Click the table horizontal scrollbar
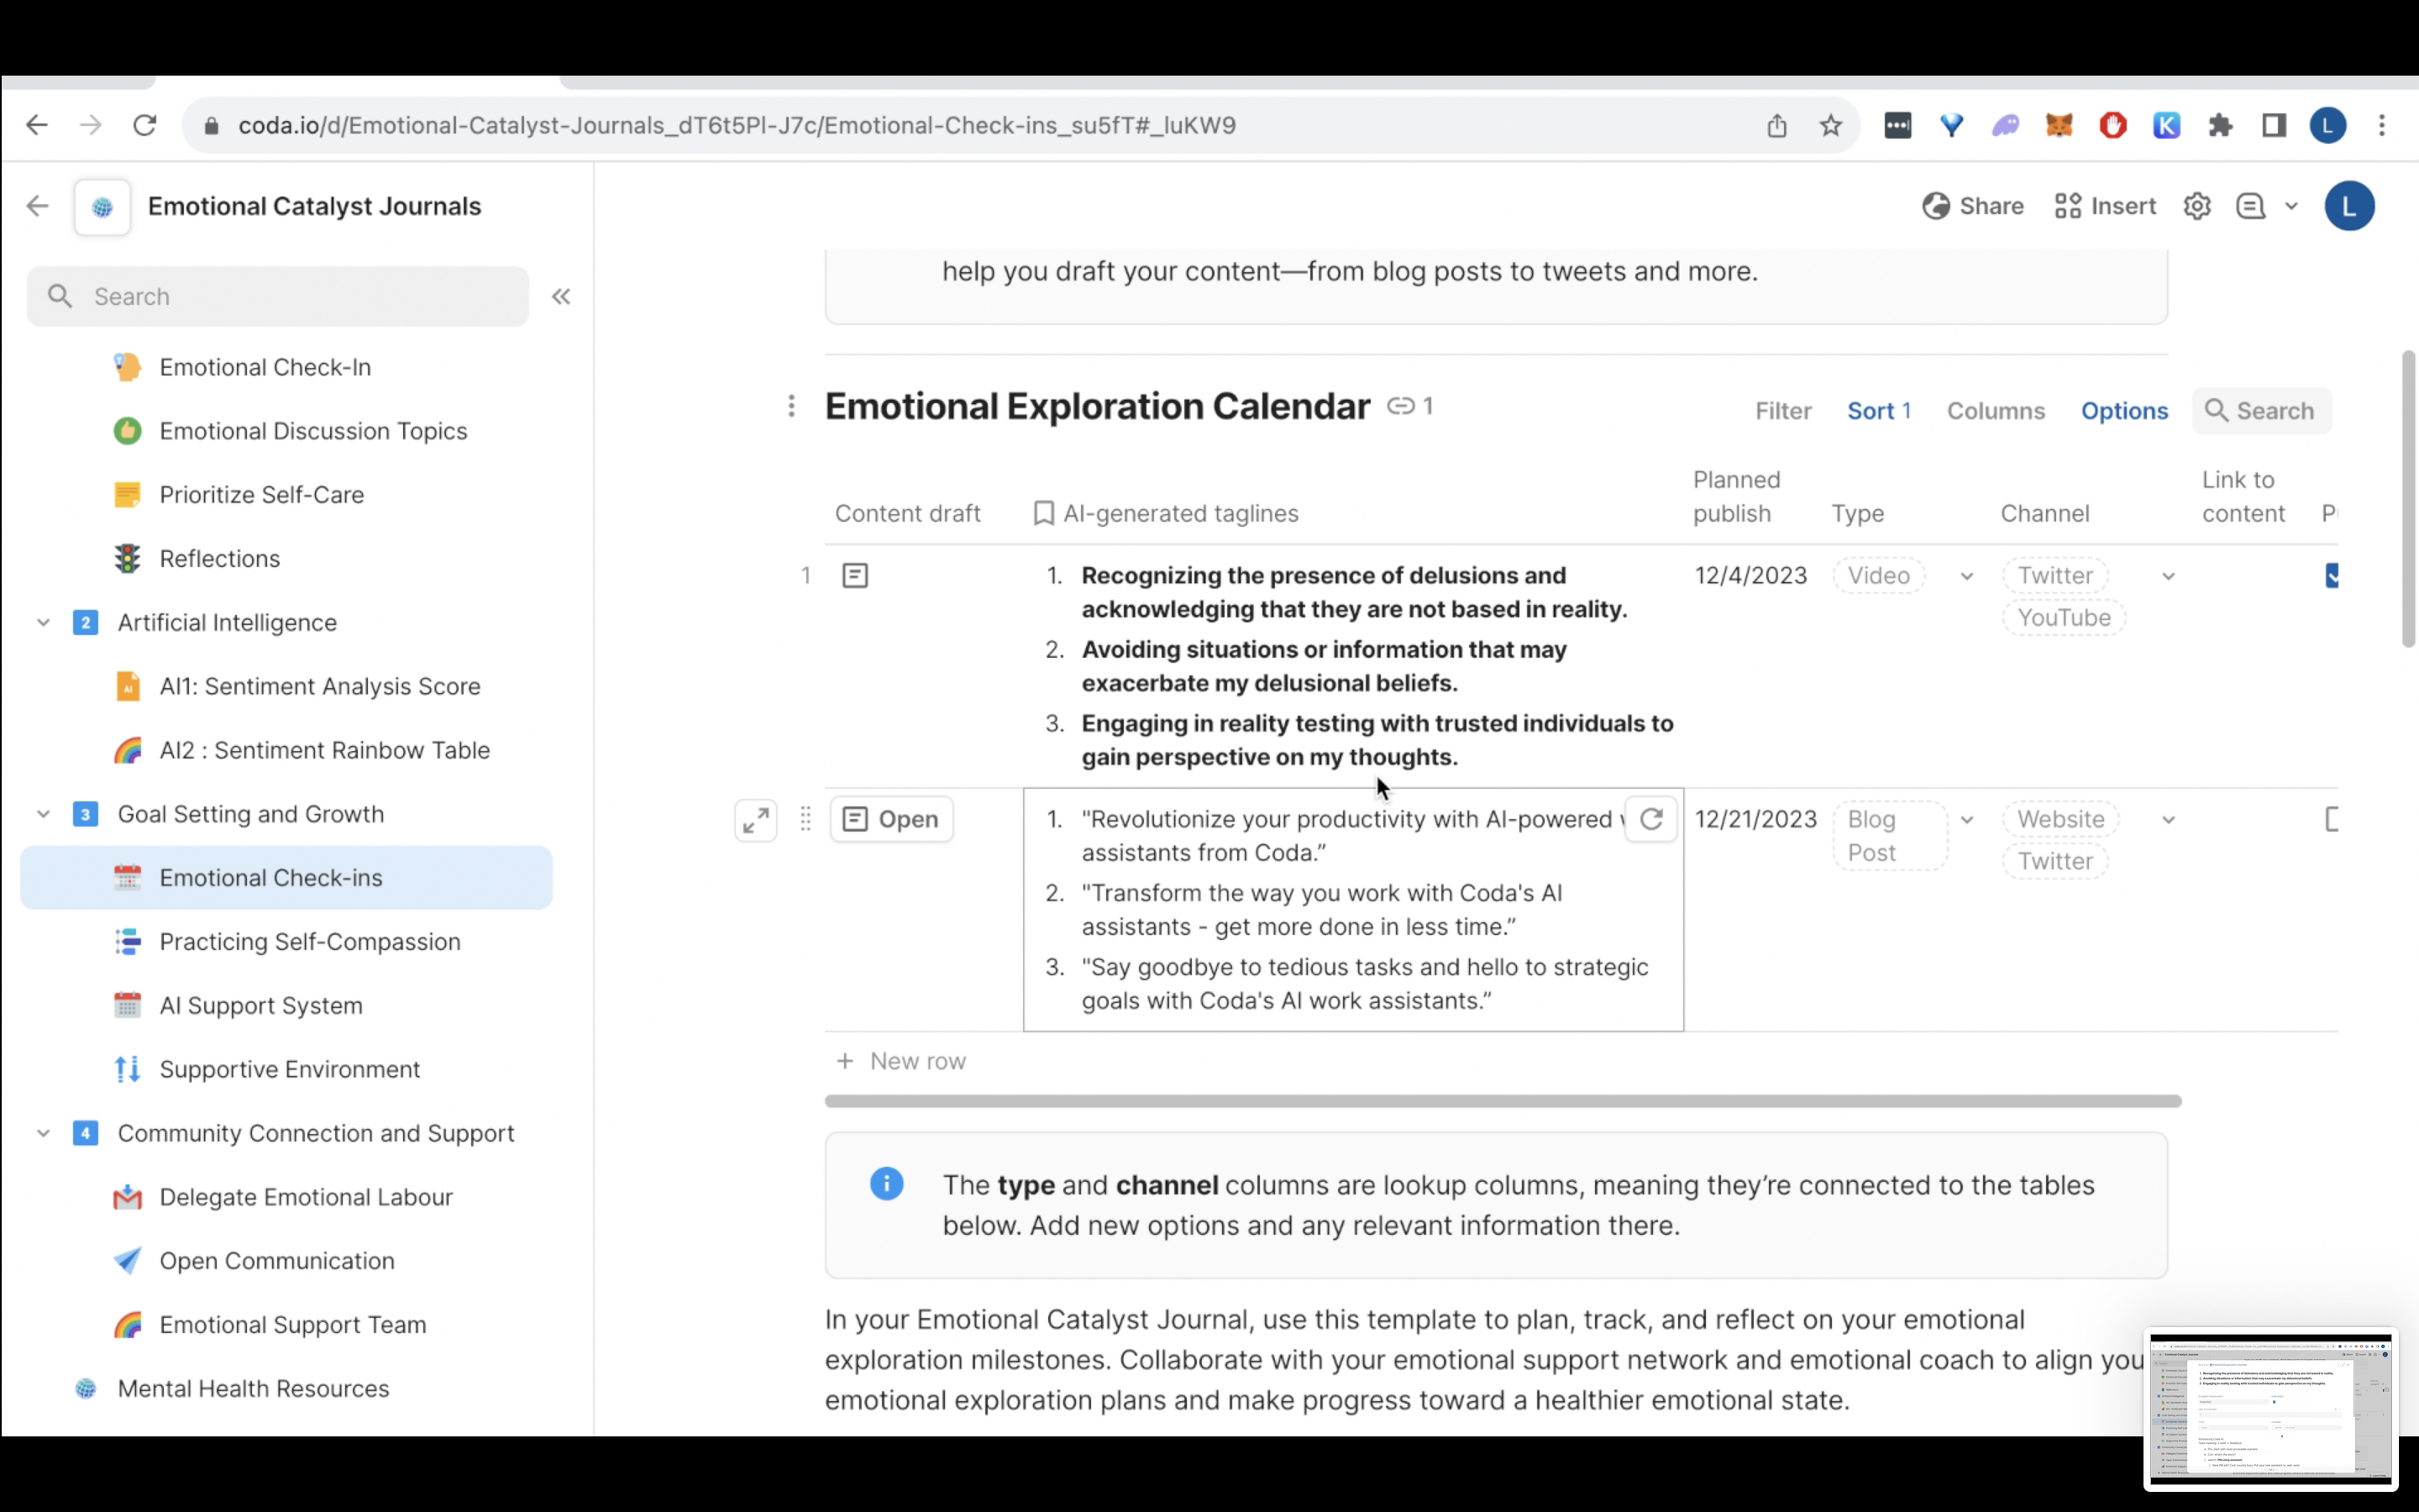Viewport: 2419px width, 1512px height. [1502, 1101]
